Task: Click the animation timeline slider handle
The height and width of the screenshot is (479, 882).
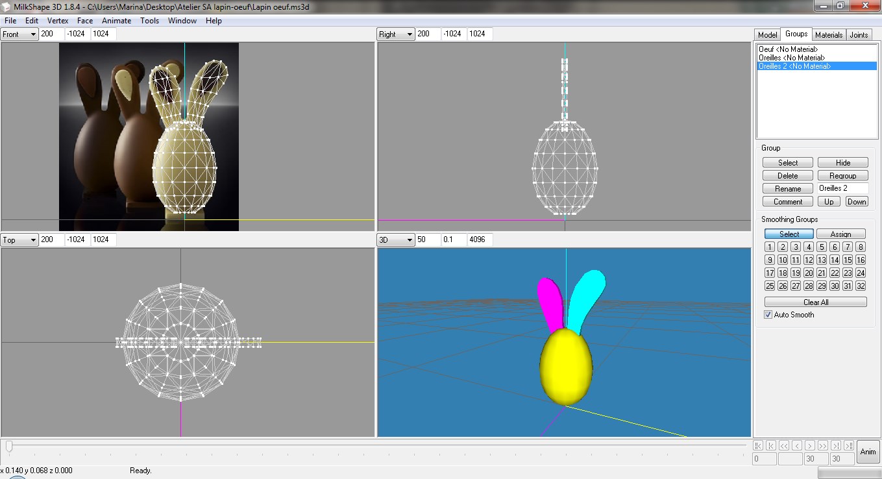Action: tap(9, 446)
